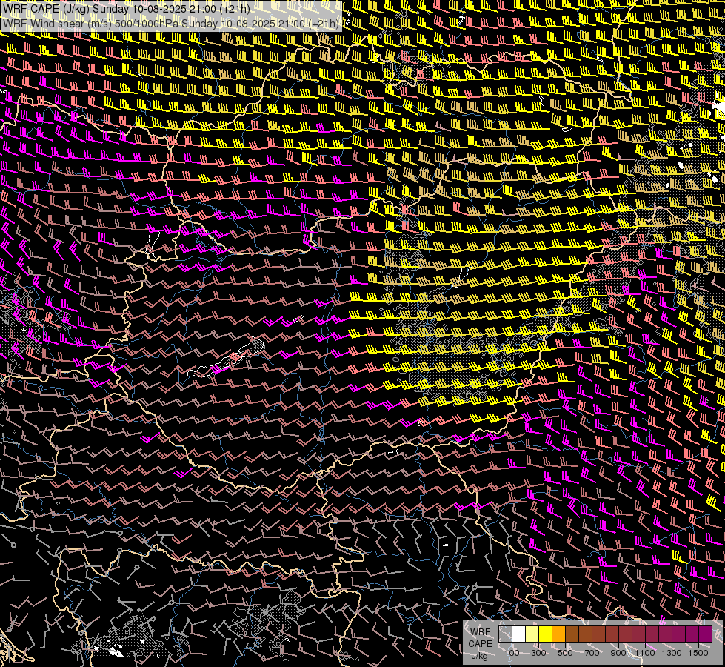The image size is (725, 667).
Task: Select the empty grey first legend swatch
Action: [x=505, y=634]
